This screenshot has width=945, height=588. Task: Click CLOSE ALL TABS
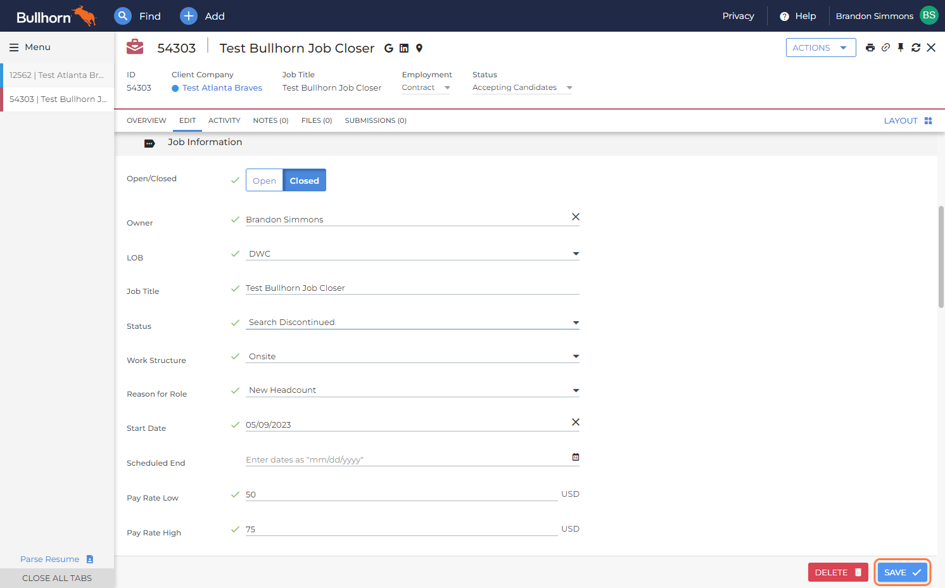click(x=57, y=578)
